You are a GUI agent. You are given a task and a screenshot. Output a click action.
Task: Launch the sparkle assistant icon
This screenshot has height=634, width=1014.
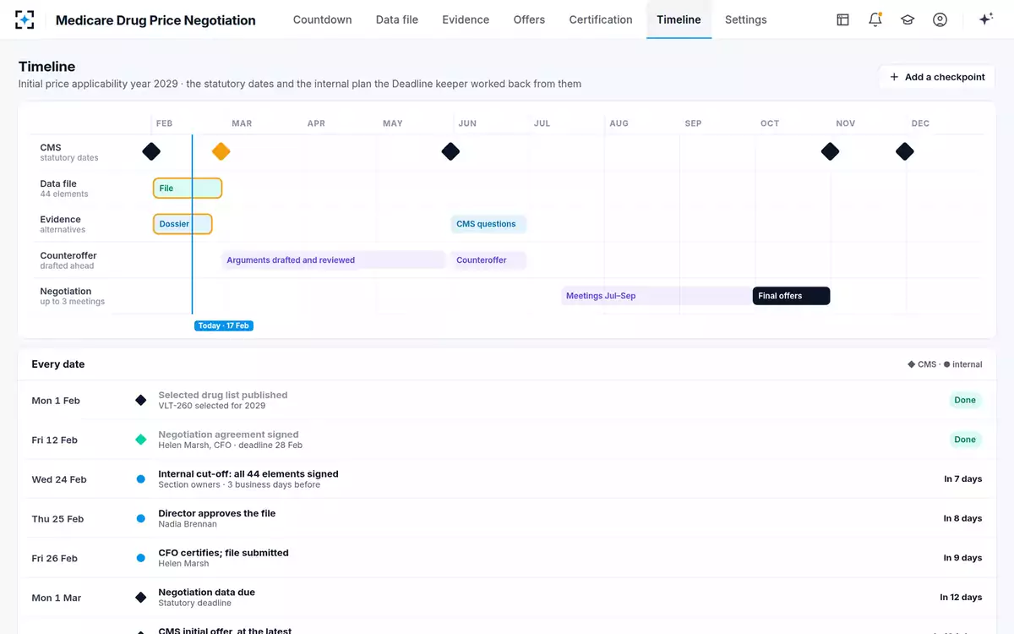[x=985, y=19]
